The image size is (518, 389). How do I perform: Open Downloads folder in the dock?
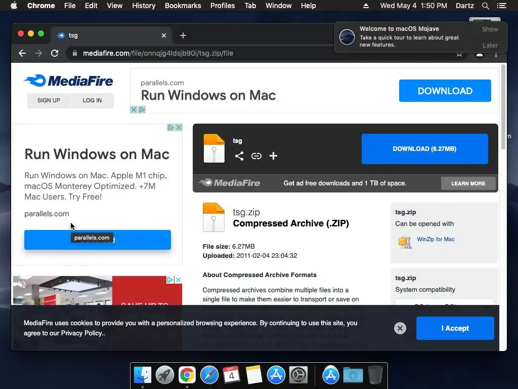point(353,375)
